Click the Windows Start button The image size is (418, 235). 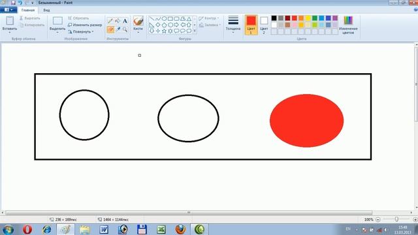[x=8, y=229]
